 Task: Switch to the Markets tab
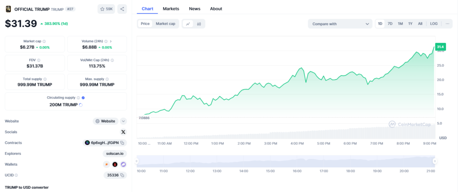(x=171, y=9)
